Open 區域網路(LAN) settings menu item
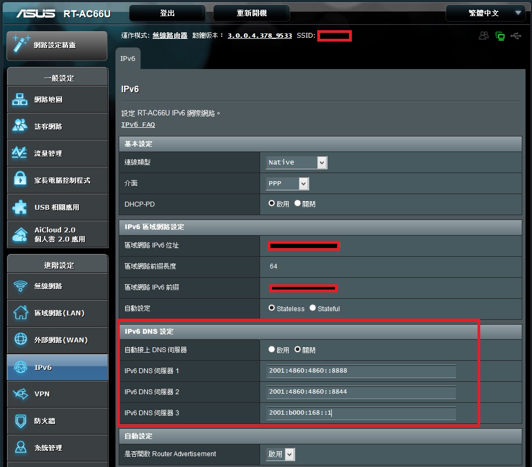 pos(58,313)
